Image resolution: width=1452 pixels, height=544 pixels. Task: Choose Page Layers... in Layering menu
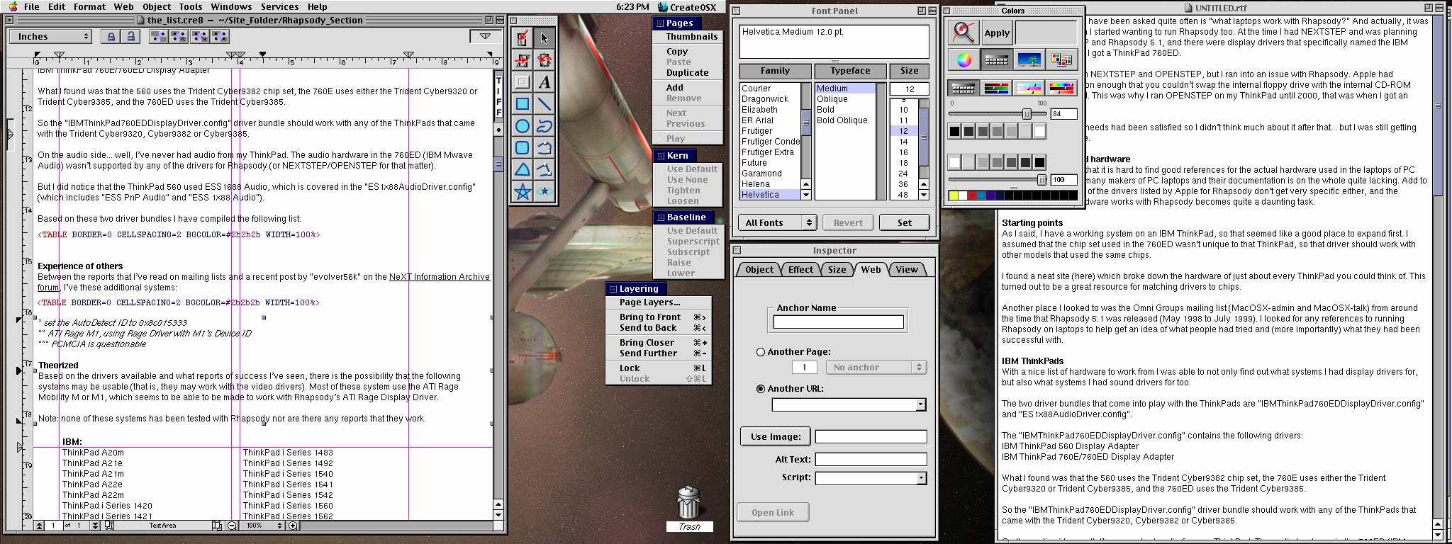[x=657, y=302]
